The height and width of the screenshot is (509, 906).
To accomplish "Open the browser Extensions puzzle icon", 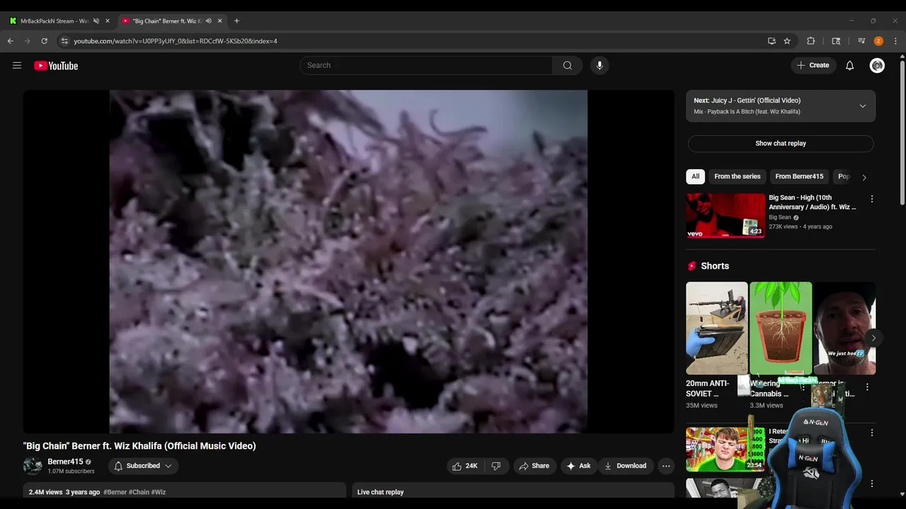I will [x=811, y=41].
